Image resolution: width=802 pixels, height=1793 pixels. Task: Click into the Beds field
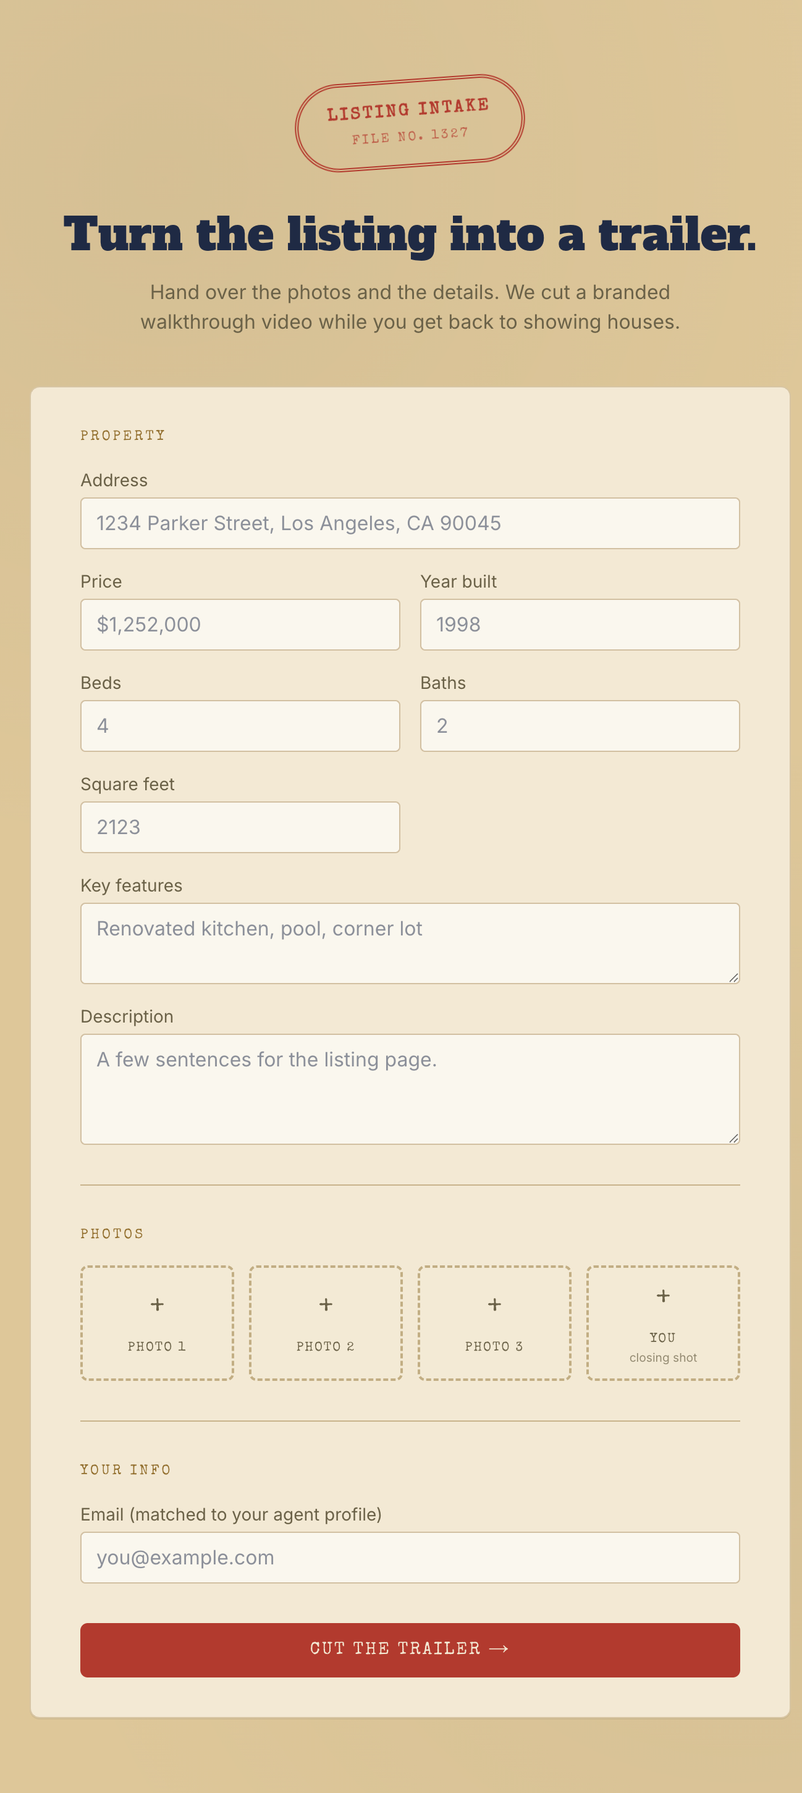click(x=240, y=726)
